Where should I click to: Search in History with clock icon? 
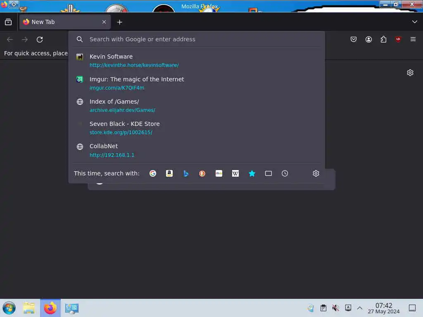[x=285, y=173]
